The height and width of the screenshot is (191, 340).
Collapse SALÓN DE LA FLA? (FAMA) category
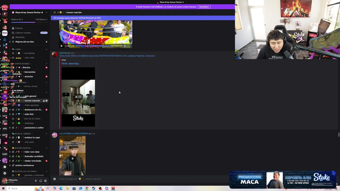25,171
